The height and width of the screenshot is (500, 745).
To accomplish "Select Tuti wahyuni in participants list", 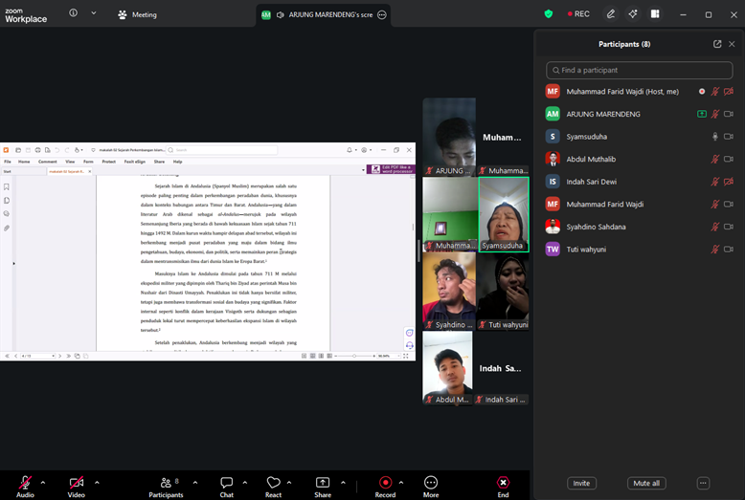I will 639,250.
